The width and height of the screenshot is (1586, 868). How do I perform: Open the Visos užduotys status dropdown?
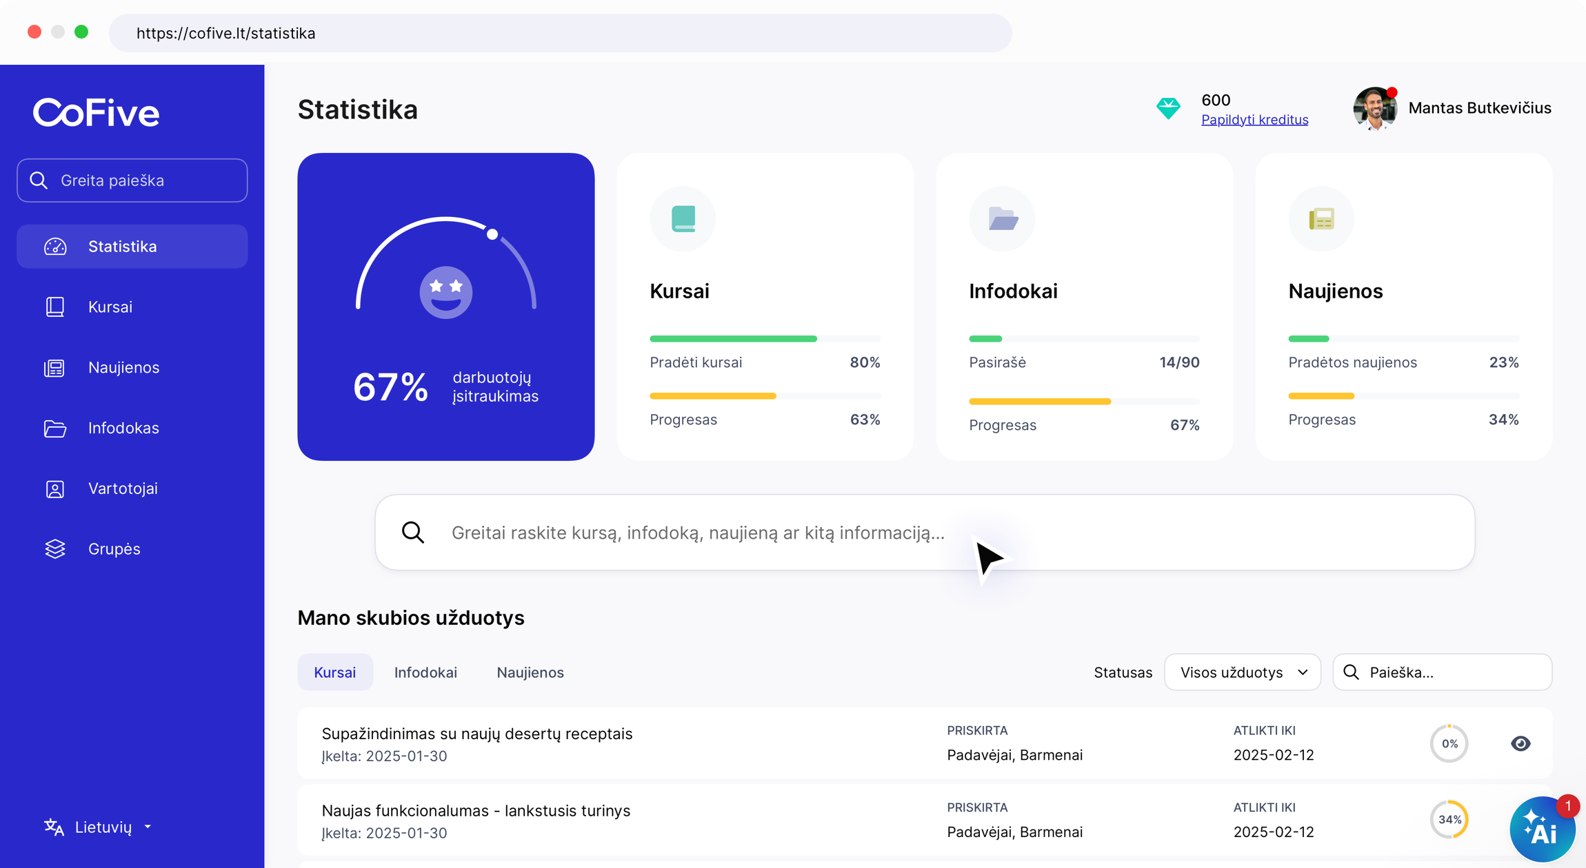(1243, 672)
